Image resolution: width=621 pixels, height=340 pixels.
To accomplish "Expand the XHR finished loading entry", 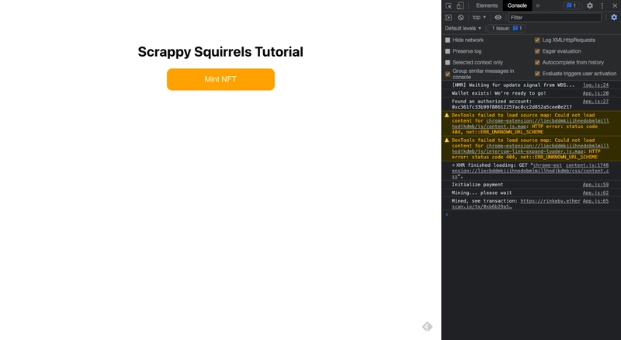I will pos(453,165).
